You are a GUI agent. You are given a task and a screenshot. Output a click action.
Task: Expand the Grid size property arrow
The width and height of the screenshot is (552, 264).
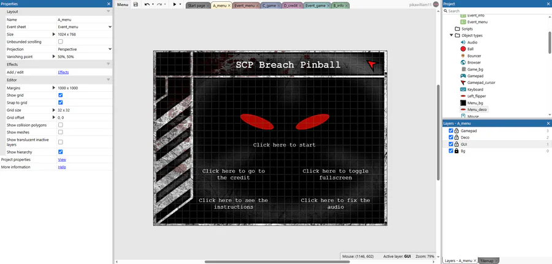tap(54, 110)
